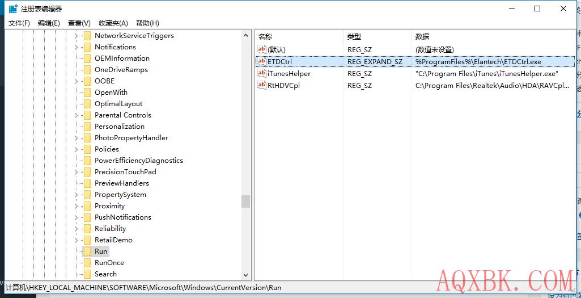The image size is (581, 298).
Task: Click the Personalization folder icon
Action: [87, 127]
